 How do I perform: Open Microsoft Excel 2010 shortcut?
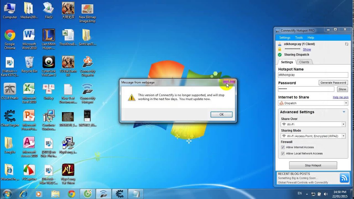pos(29,93)
